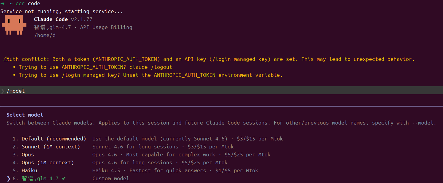Viewport: 443px width, 183px height.
Task: Click the Select model heading
Action: click(25, 115)
